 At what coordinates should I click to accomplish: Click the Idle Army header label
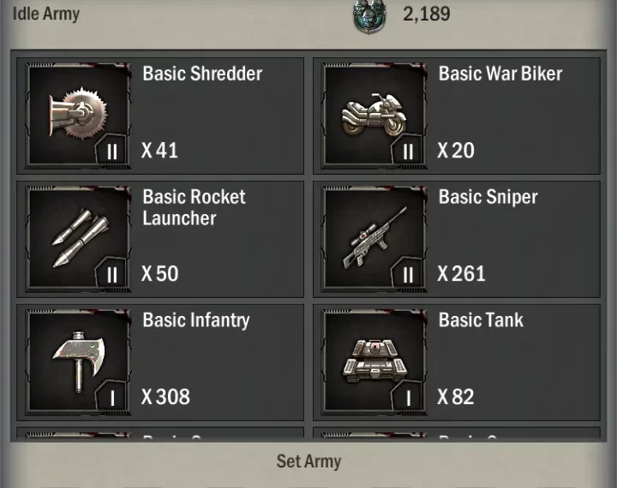(46, 14)
